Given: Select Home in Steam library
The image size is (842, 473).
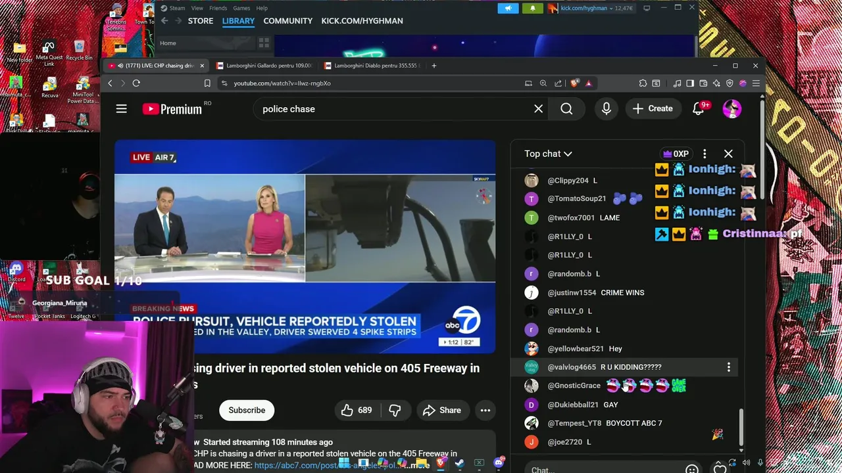Looking at the screenshot, I should [x=168, y=43].
